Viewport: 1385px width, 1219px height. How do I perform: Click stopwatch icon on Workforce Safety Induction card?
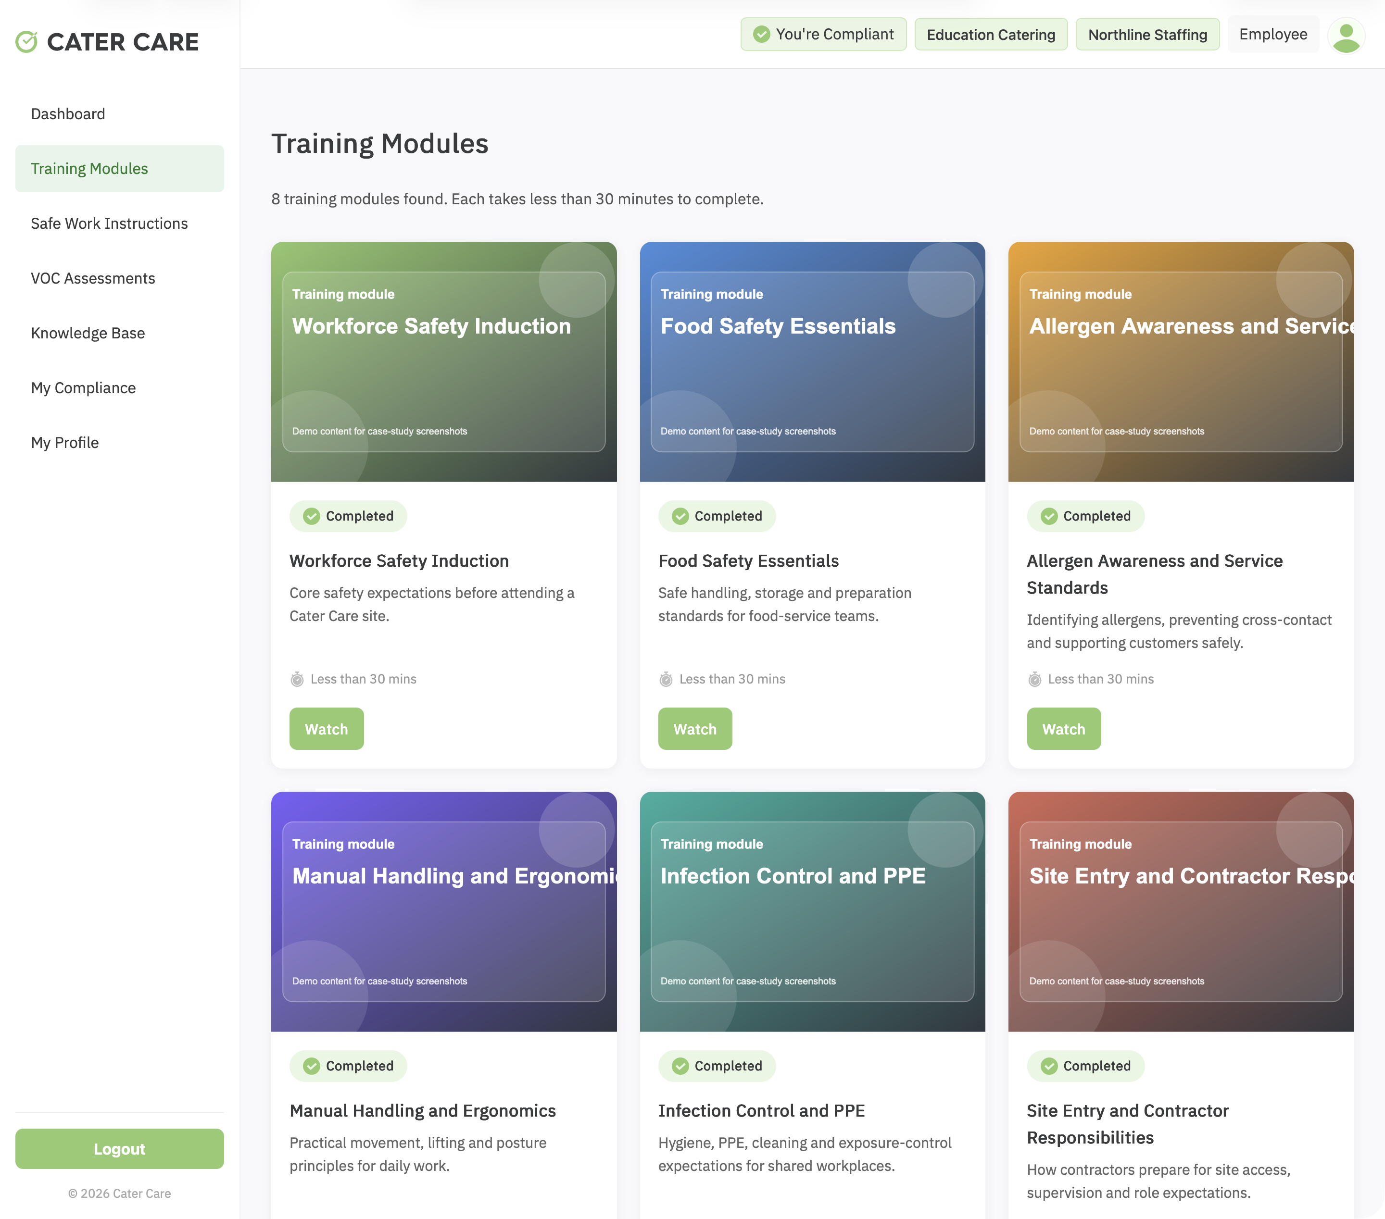pos(297,679)
